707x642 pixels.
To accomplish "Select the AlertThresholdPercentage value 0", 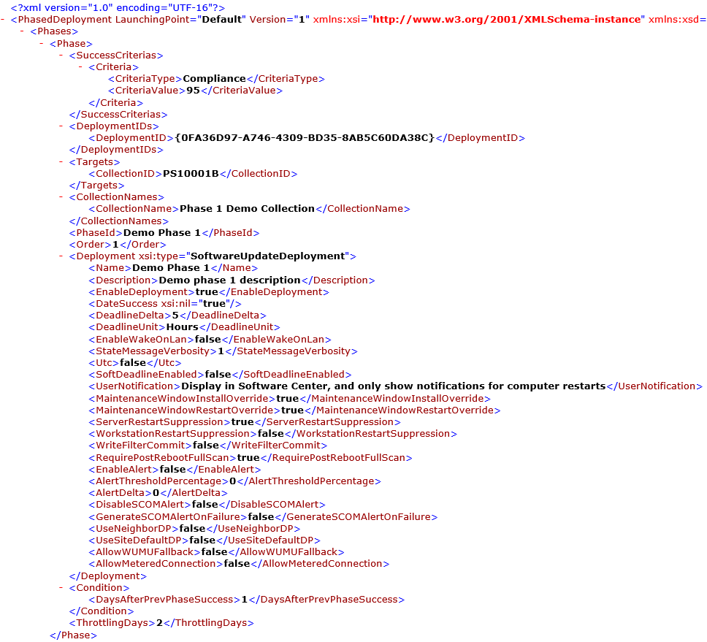I will pyautogui.click(x=233, y=481).
